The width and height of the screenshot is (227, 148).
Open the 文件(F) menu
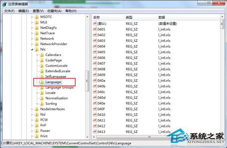(x=9, y=11)
